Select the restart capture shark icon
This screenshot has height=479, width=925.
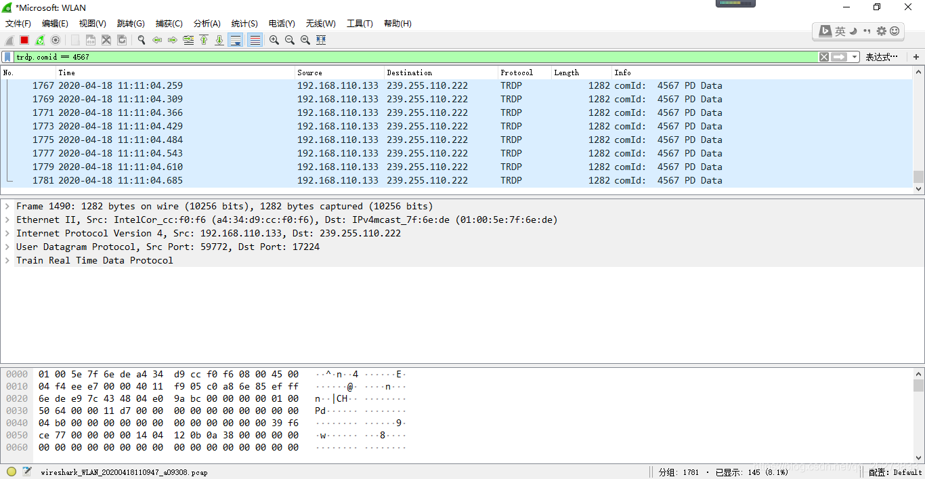pyautogui.click(x=39, y=39)
